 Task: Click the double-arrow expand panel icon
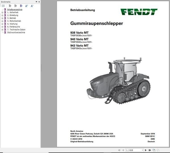click(x=37, y=2)
